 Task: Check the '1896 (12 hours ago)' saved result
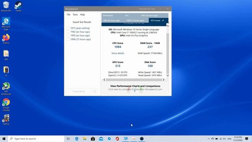click(68, 39)
